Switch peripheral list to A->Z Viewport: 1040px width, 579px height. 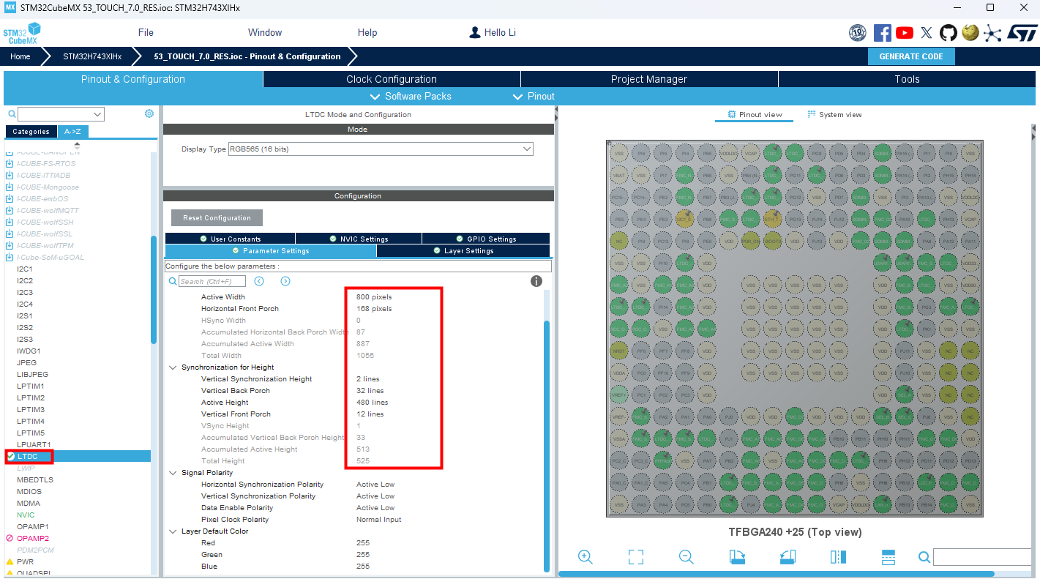point(72,132)
